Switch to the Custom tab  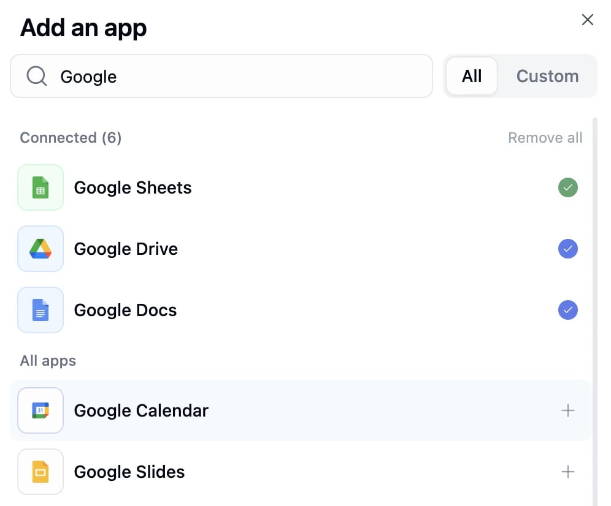[547, 76]
